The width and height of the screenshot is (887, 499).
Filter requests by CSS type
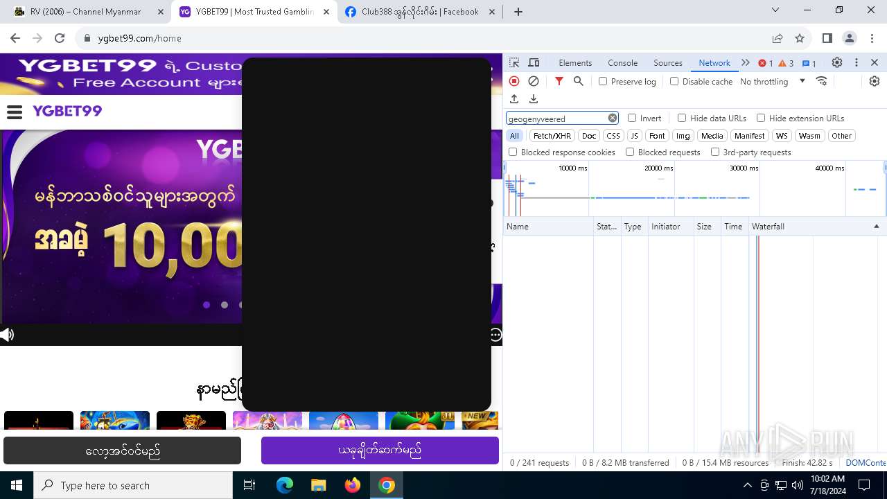[x=613, y=136]
